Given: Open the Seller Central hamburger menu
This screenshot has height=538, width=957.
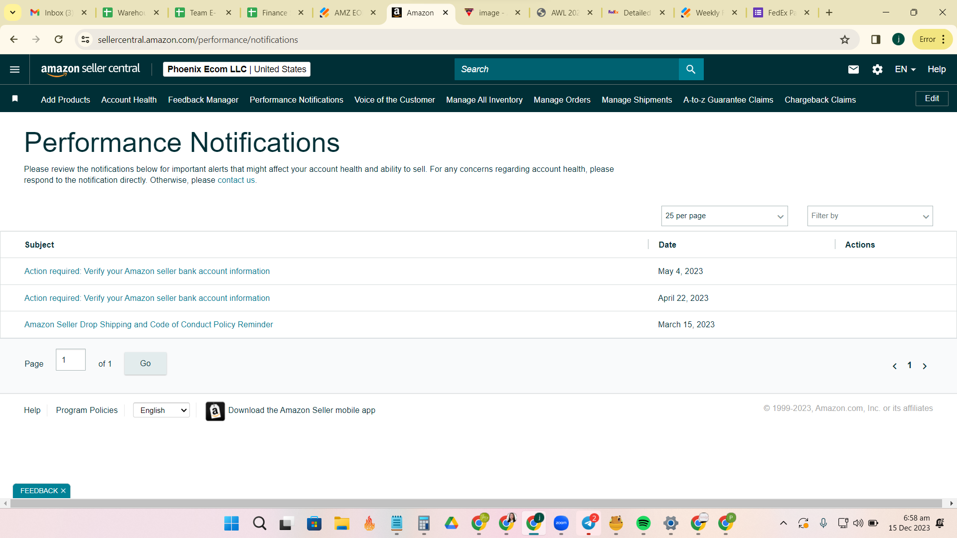Looking at the screenshot, I should (15, 69).
